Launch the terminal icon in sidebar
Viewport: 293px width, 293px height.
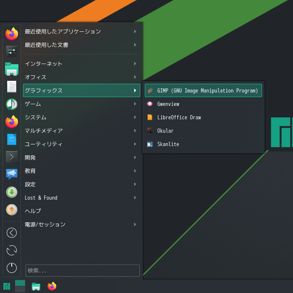(x=12, y=157)
